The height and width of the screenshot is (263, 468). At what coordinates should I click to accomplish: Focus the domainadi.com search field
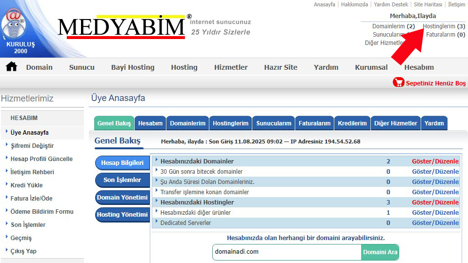coord(287,252)
